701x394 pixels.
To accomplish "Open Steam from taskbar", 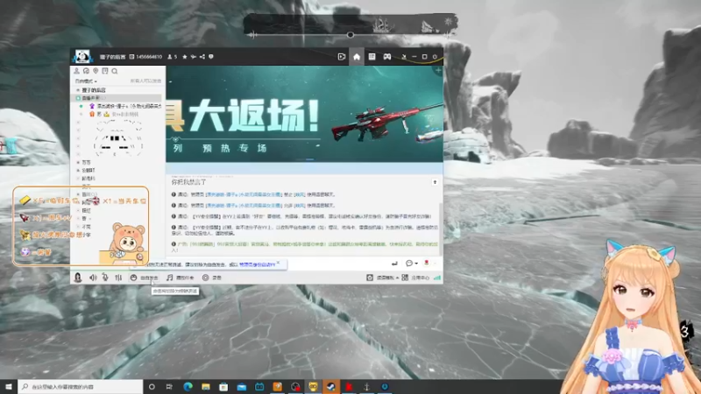I will [x=331, y=387].
